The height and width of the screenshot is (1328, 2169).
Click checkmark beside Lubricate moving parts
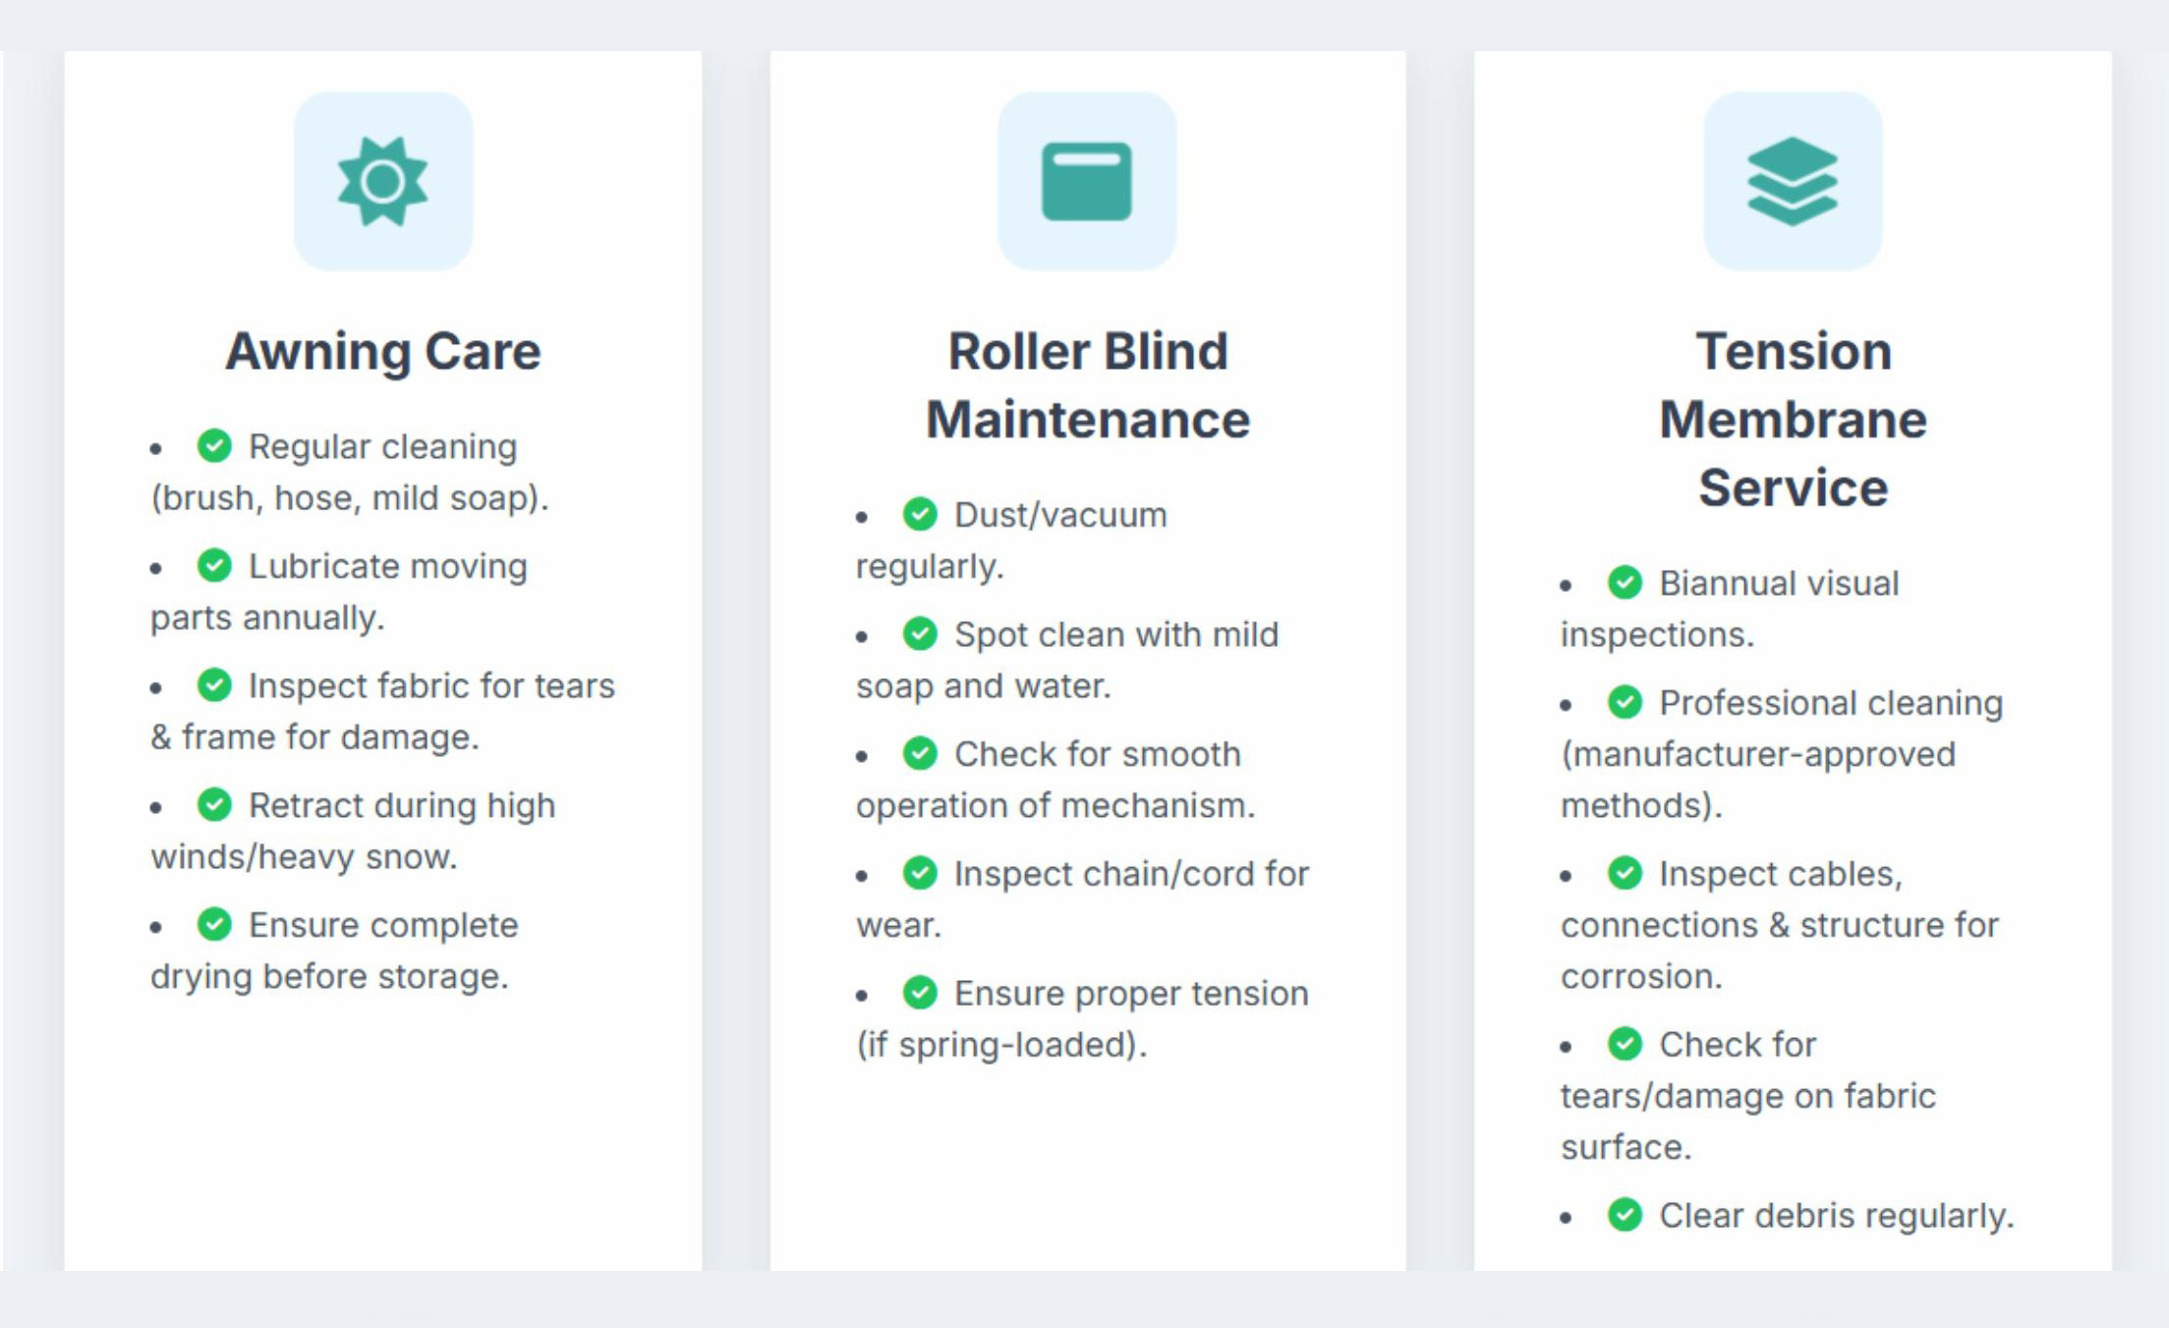(x=214, y=566)
